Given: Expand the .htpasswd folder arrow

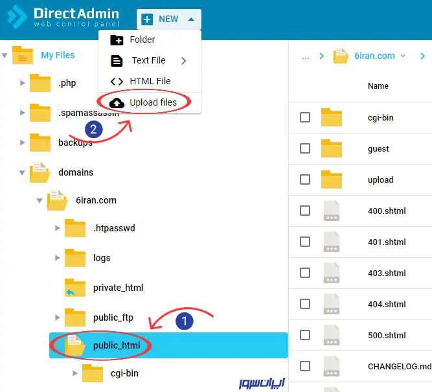Looking at the screenshot, I should click(x=57, y=228).
